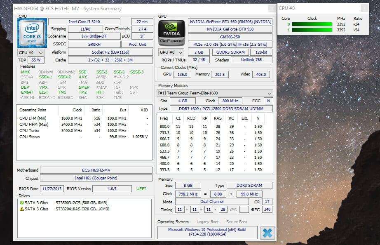Click the 32 / 48 ROPs/TMUs value
Viewport: 380px width, 245px height.
point(199,60)
